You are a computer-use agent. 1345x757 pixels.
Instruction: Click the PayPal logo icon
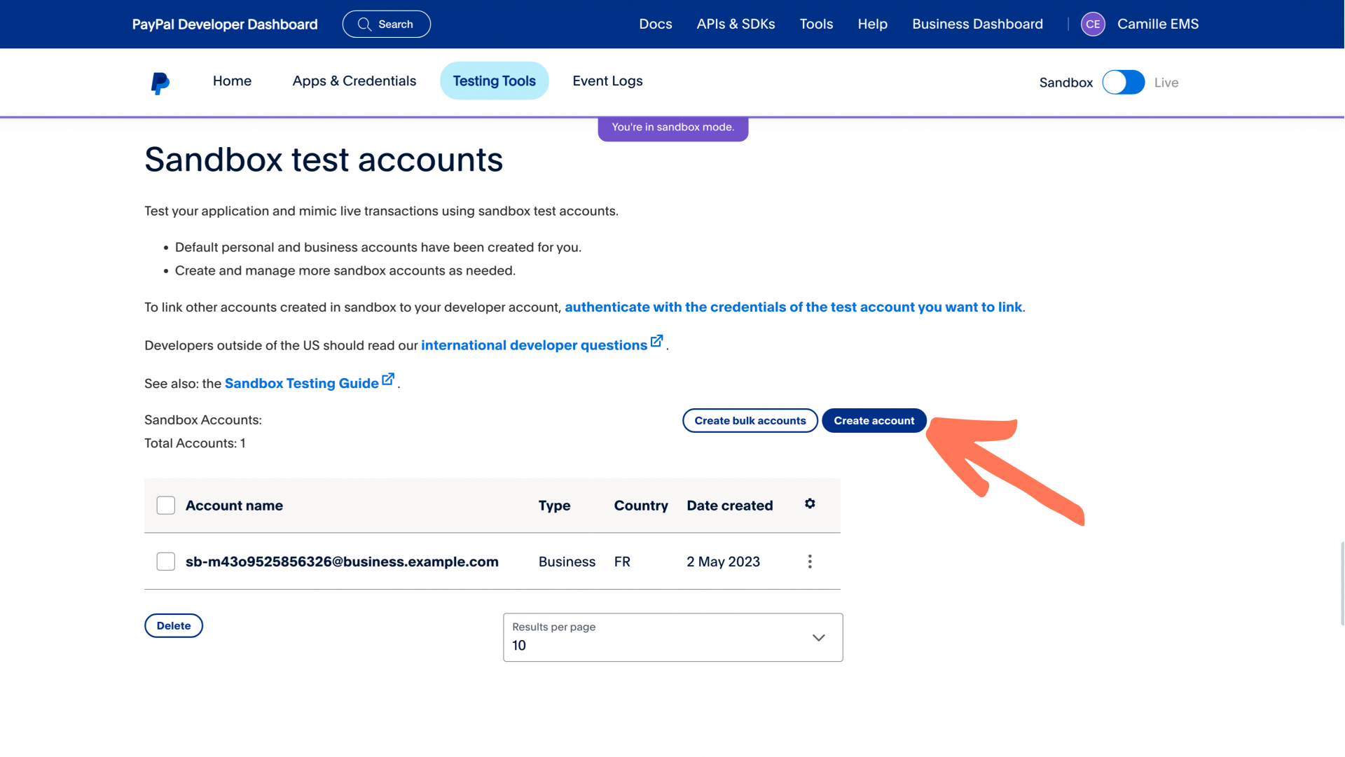point(160,83)
